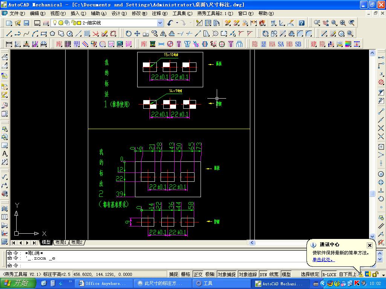This screenshot has height=289, width=386.
Task: Open the Layer manager stacked-sheets icon
Action: pos(46,23)
